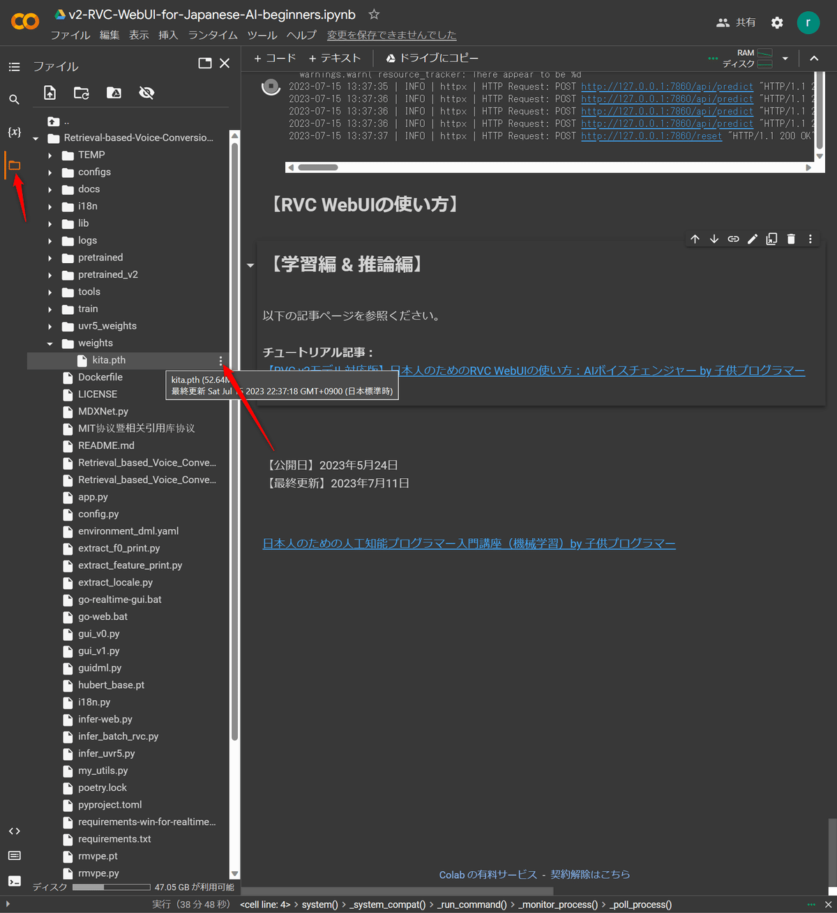The width and height of the screenshot is (837, 913).
Task: Open the 挿入 menu
Action: point(168,35)
